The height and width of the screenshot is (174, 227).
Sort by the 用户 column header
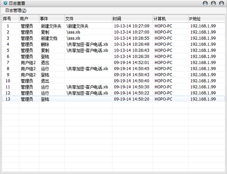[x=29, y=19]
